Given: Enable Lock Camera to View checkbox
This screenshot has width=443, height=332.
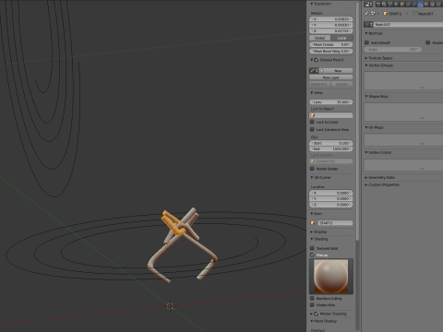Looking at the screenshot, I should click(x=312, y=129).
